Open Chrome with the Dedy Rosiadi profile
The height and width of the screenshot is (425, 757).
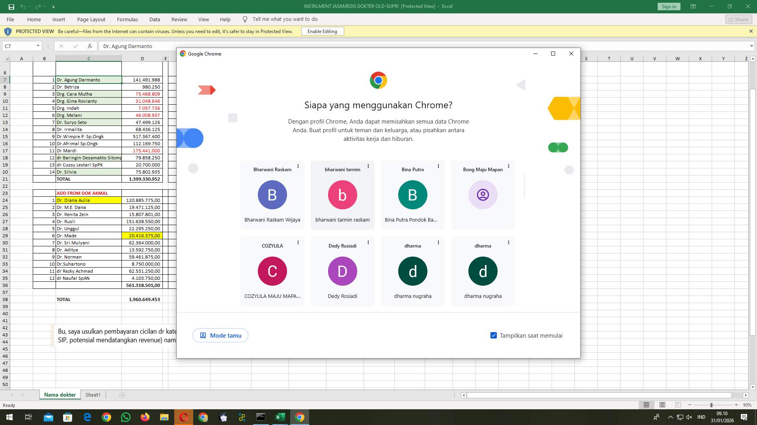click(x=342, y=271)
